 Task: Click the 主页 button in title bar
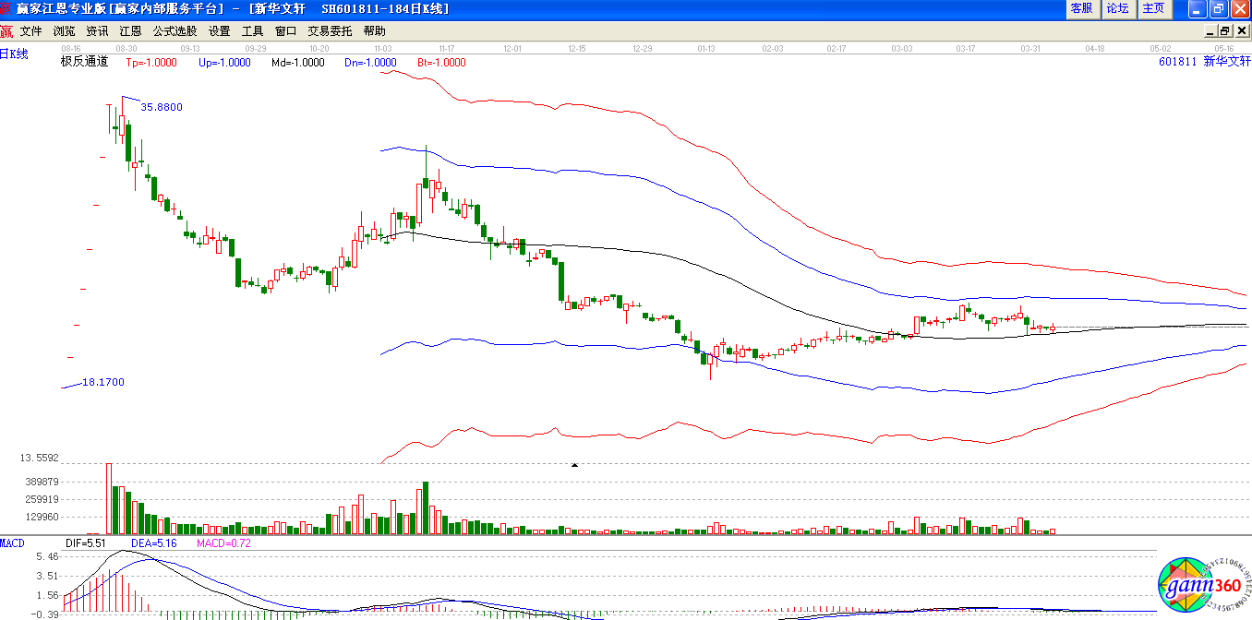click(x=1154, y=8)
